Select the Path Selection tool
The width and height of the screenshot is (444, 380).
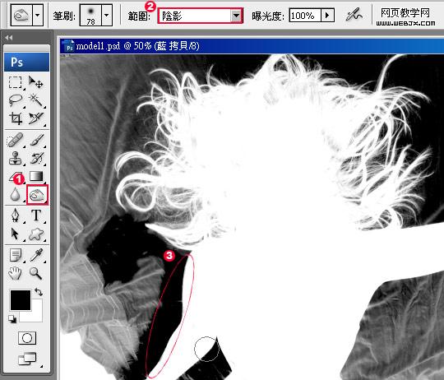tap(15, 234)
